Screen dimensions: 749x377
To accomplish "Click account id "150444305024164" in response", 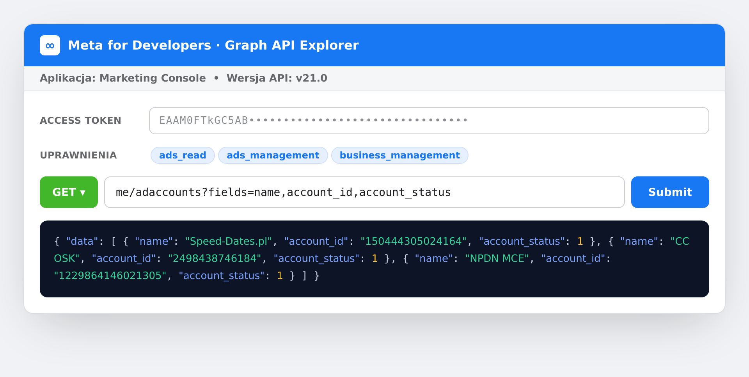I will (x=414, y=241).
